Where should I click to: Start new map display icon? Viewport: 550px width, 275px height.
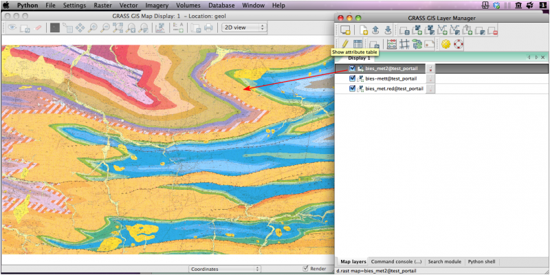pyautogui.click(x=345, y=30)
